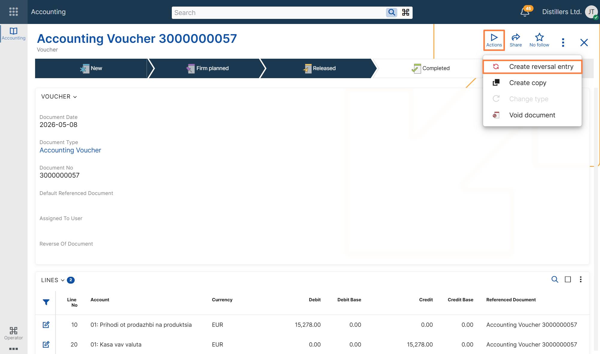Viewport: 600px width, 354px height.
Task: Click the Lines filter funnel icon
Action: (46, 302)
